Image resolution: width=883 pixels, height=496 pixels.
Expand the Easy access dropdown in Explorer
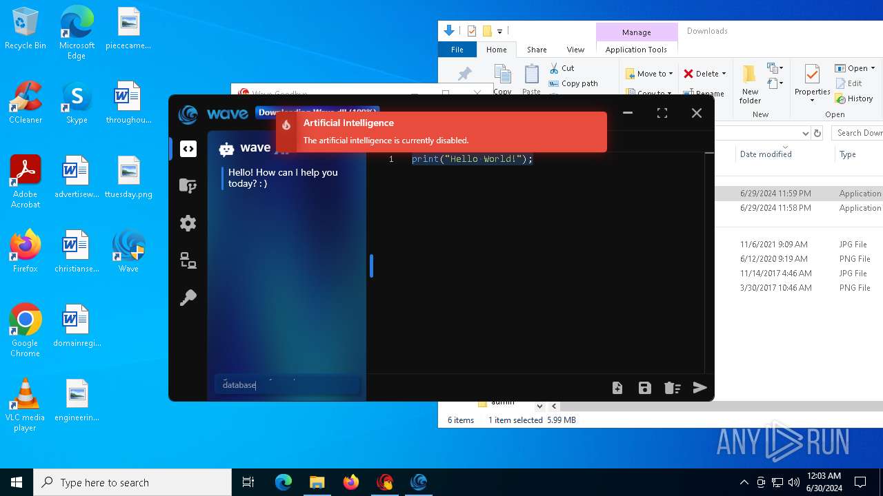[x=775, y=83]
